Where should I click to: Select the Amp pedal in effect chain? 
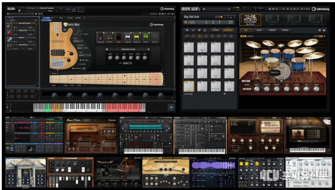pos(118,38)
